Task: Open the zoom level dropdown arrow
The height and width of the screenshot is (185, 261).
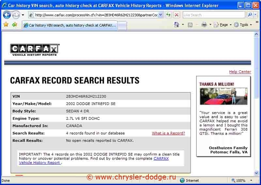Action: [x=251, y=180]
